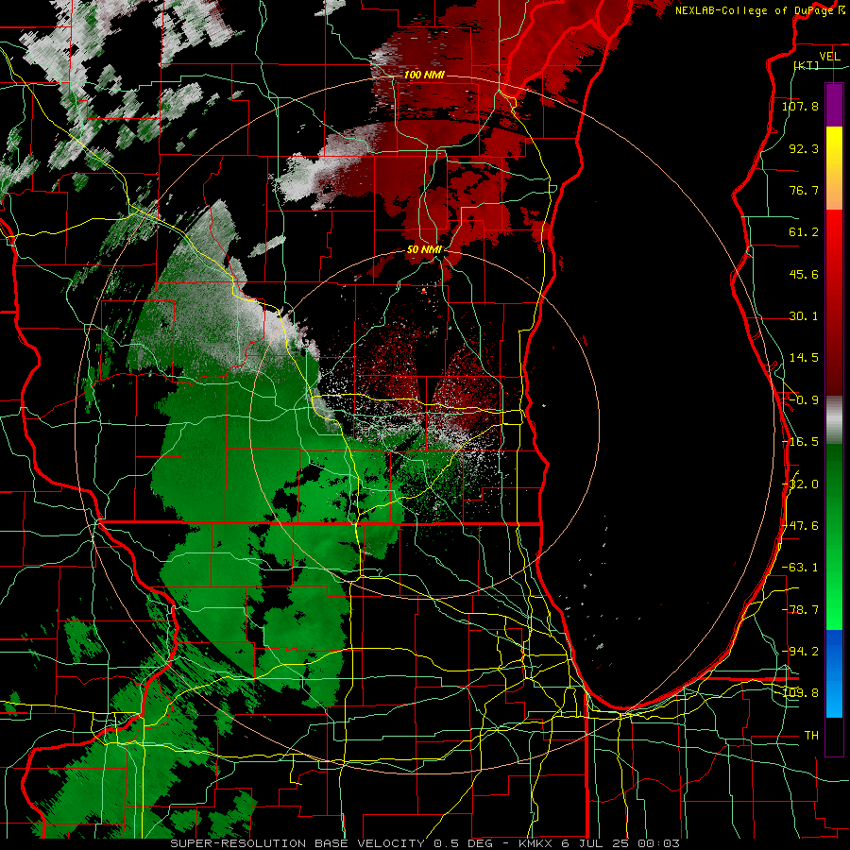Click the -63.1 velocity scale value
Image resolution: width=850 pixels, height=850 pixels.
coord(800,568)
